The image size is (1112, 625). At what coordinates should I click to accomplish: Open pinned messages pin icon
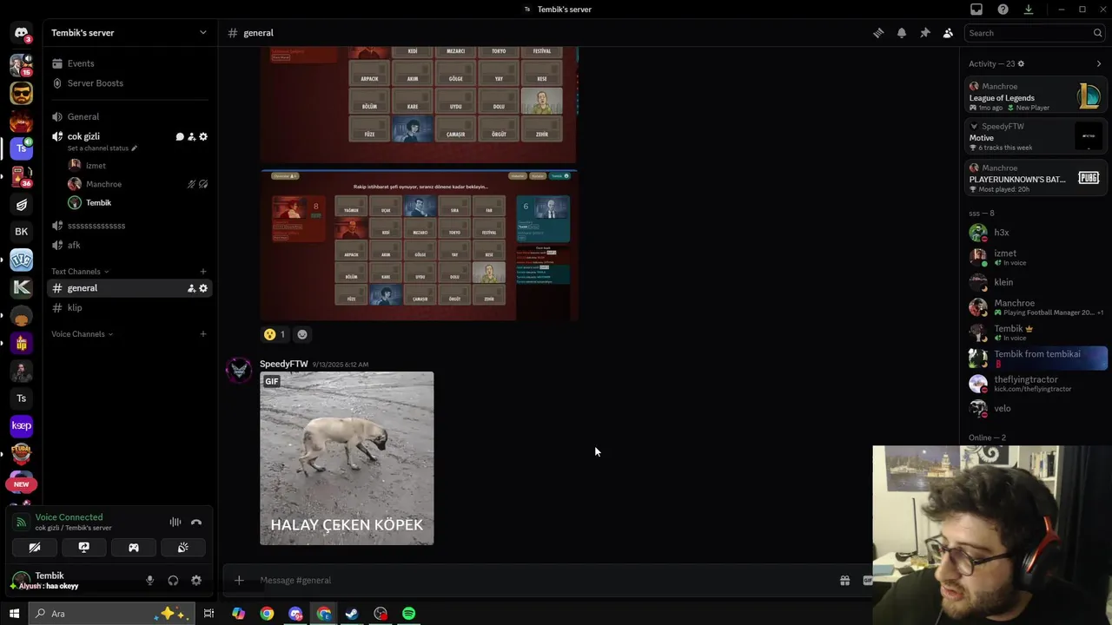click(925, 33)
